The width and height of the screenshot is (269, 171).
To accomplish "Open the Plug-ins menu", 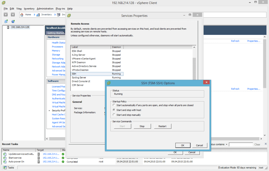I will click(x=60, y=9).
